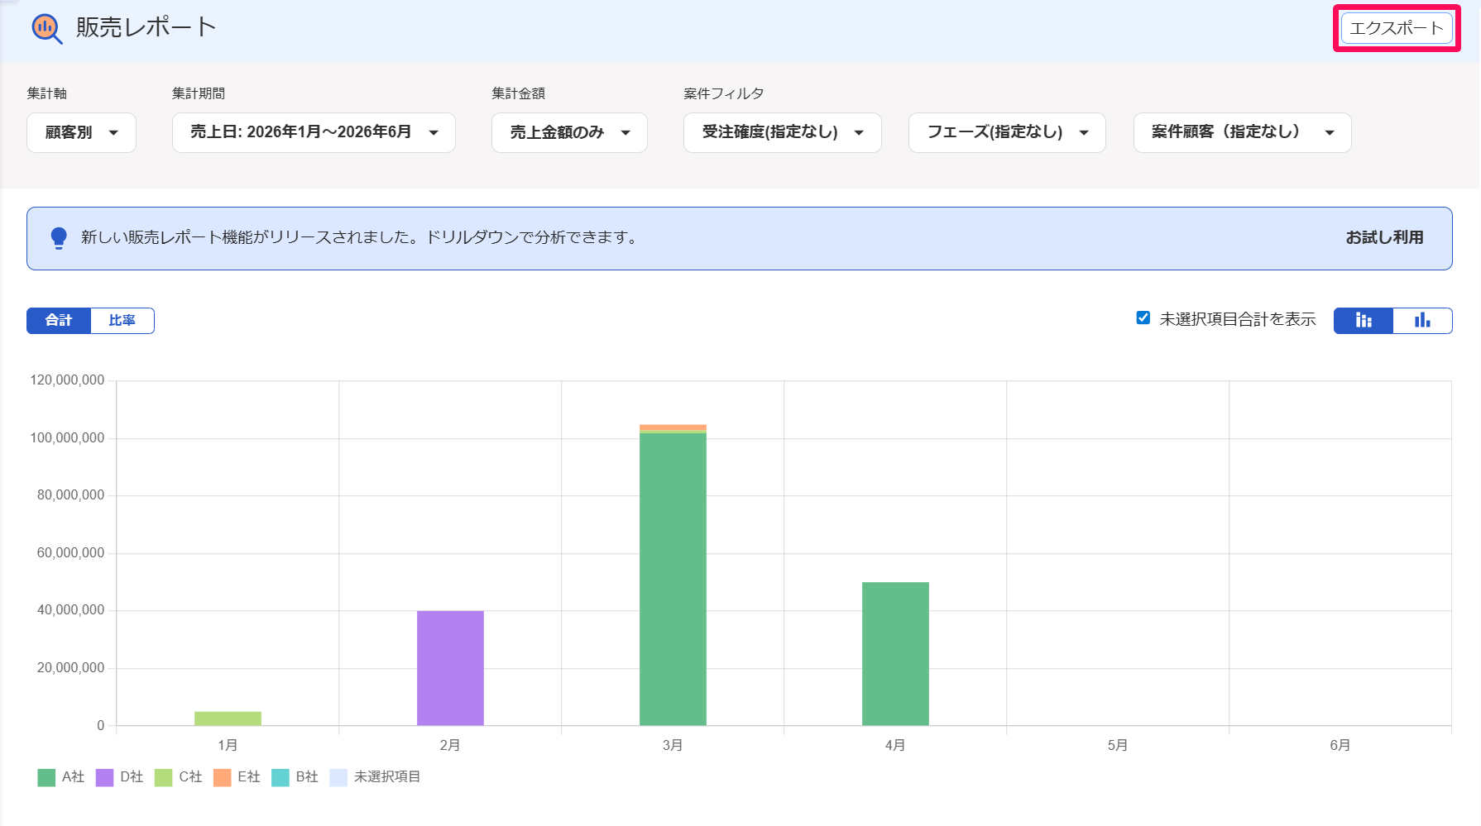Click the 1月 light green bar
This screenshot has height=826, width=1481.
click(228, 719)
